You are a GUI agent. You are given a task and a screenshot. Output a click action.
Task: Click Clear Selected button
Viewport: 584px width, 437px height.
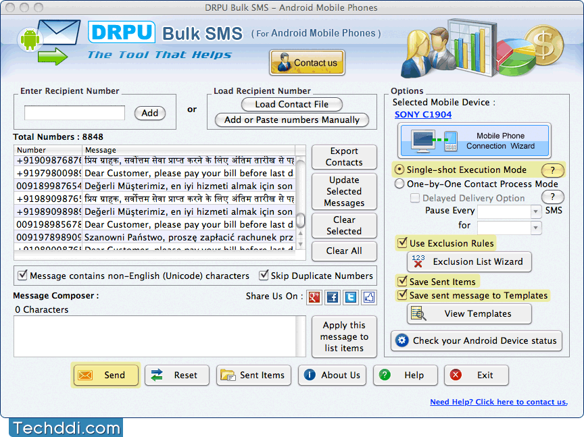(344, 226)
